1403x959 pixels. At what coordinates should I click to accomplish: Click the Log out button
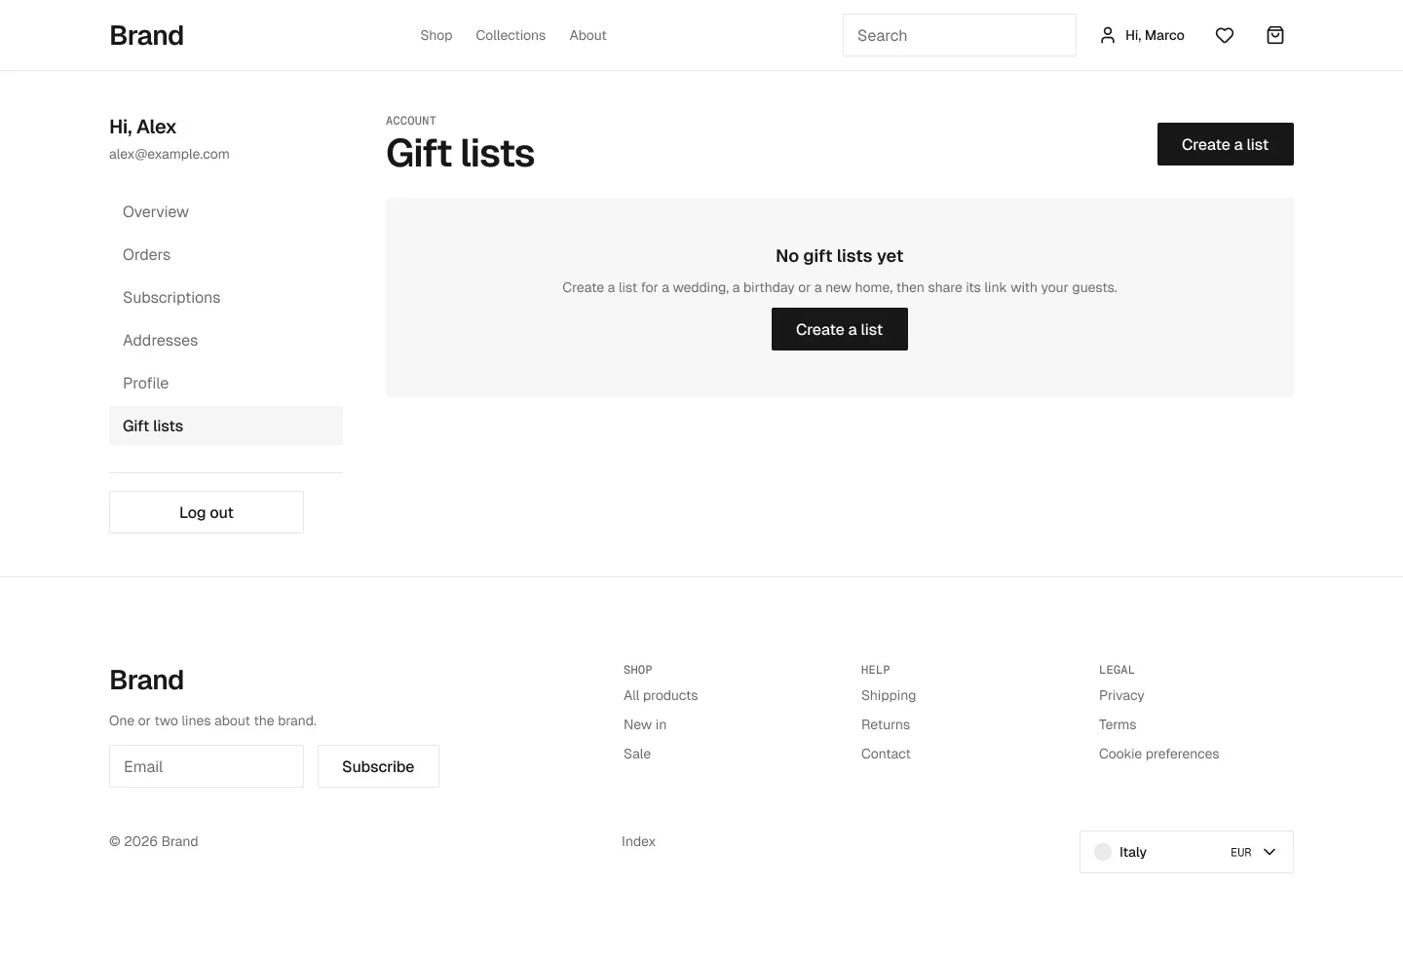pyautogui.click(x=207, y=512)
